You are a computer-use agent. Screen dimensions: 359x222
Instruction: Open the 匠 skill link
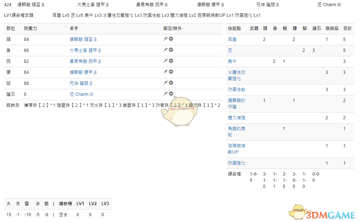230,50
